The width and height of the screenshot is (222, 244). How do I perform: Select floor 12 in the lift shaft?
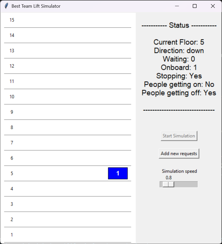click(x=12, y=66)
